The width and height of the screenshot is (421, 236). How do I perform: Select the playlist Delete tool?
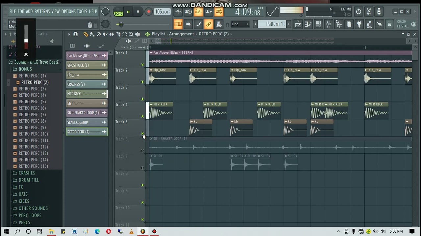(99, 34)
